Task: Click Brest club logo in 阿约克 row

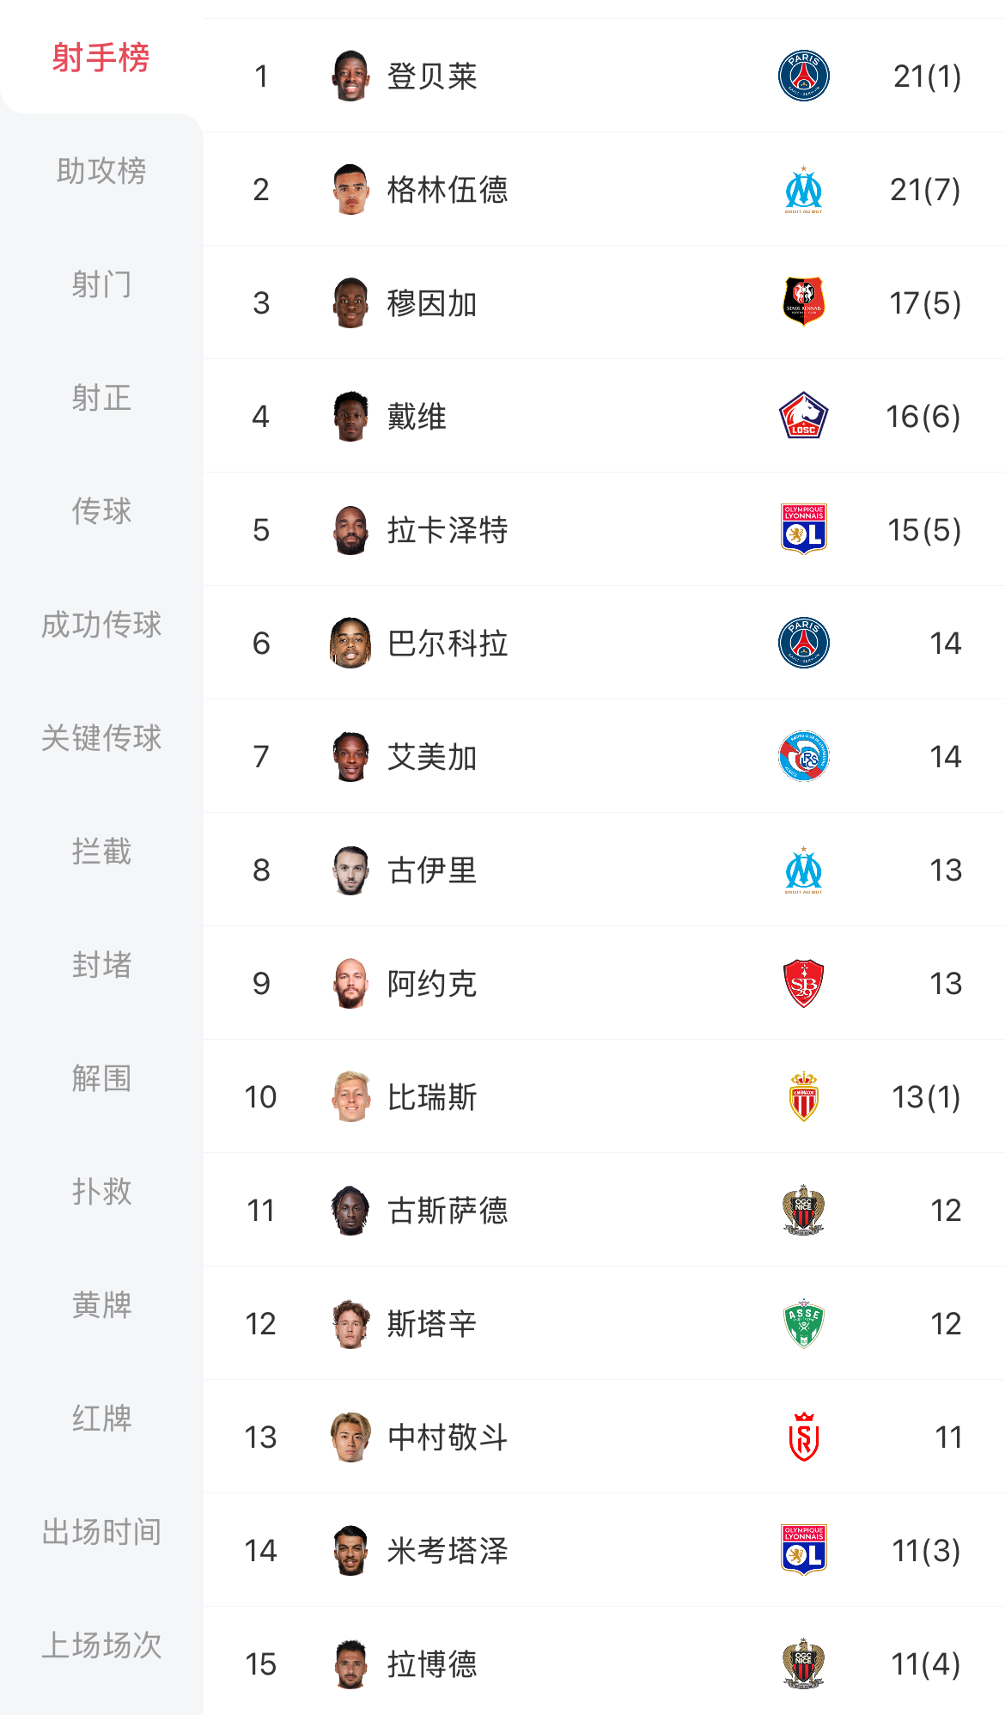Action: (803, 983)
